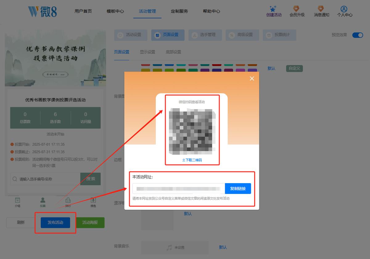The image size is (370, 259).
Task: Click the 访问量 counter
Action: (x=85, y=118)
